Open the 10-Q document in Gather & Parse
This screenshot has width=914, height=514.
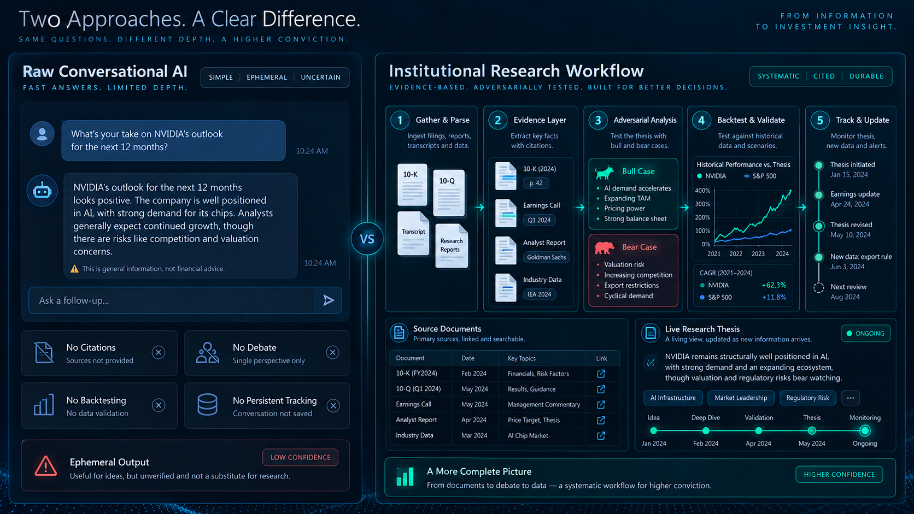point(449,193)
